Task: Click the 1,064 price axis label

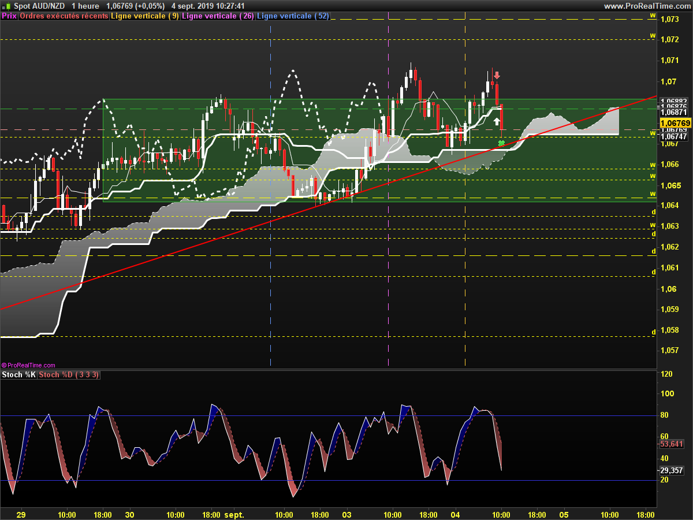Action: tap(670, 206)
